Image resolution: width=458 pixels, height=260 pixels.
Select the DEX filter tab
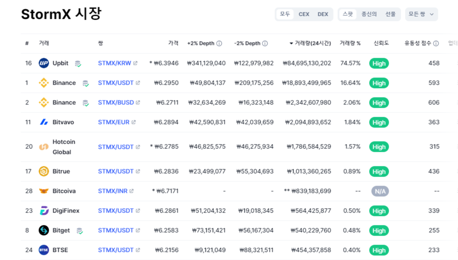[323, 14]
